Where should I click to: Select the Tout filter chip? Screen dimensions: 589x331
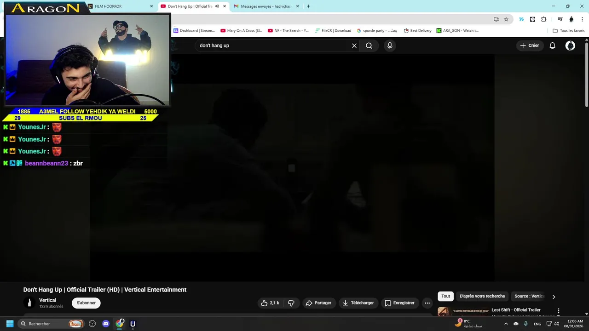[445, 296]
